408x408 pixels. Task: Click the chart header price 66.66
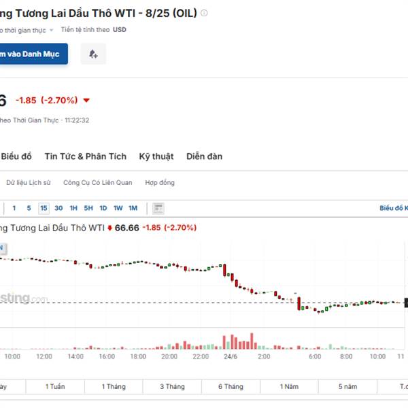(x=127, y=228)
